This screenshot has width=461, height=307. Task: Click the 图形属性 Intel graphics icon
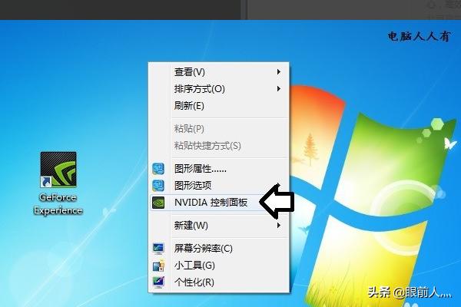tap(158, 169)
